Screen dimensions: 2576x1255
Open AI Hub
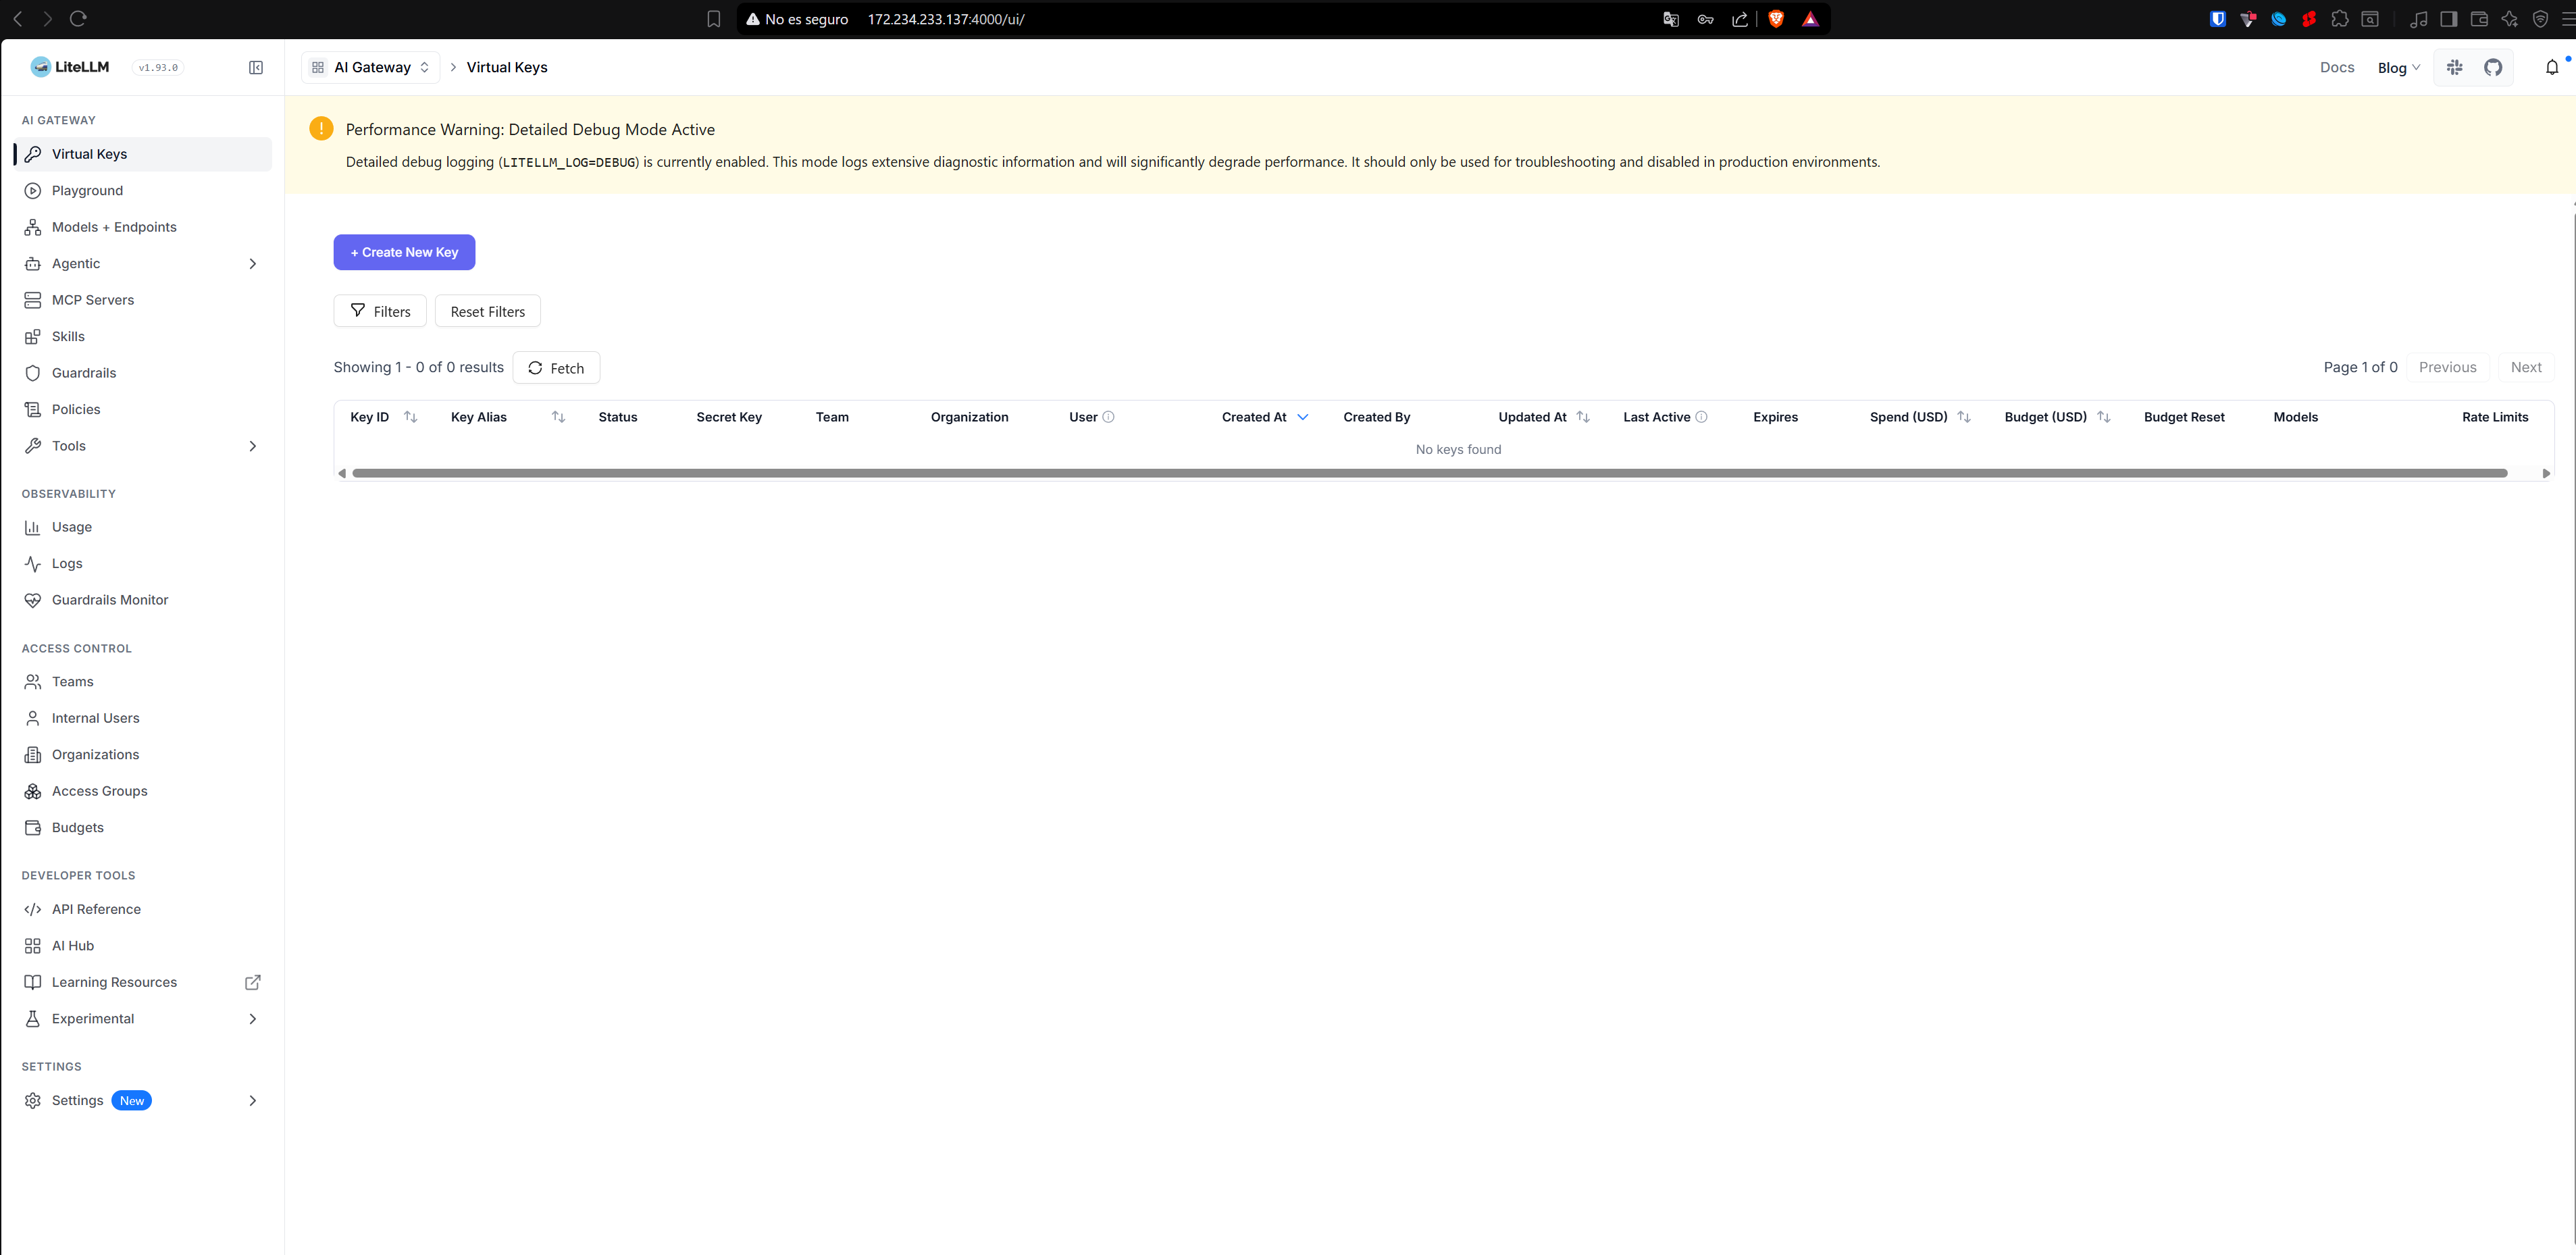(x=143, y=946)
